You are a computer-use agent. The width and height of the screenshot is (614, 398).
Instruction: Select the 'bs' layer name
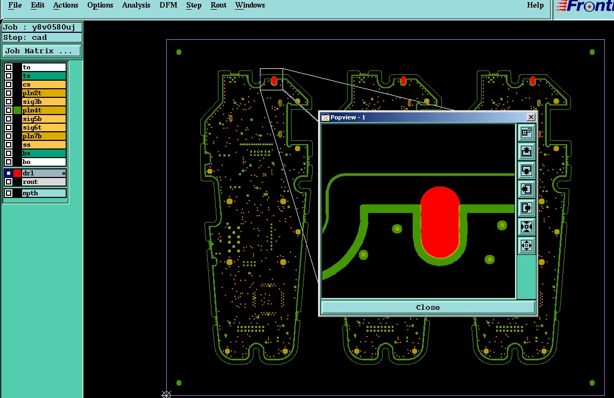(x=44, y=153)
